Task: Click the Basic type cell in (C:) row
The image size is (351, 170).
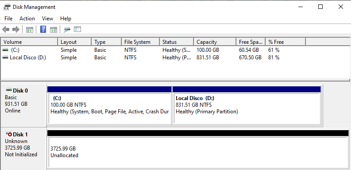Action: [x=100, y=50]
